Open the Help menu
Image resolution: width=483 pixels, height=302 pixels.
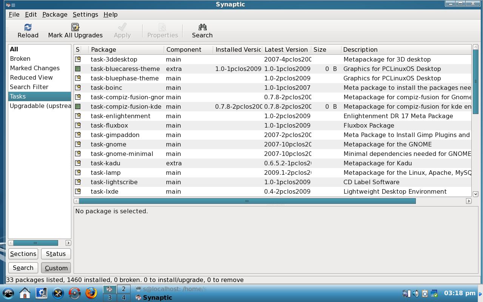point(111,14)
